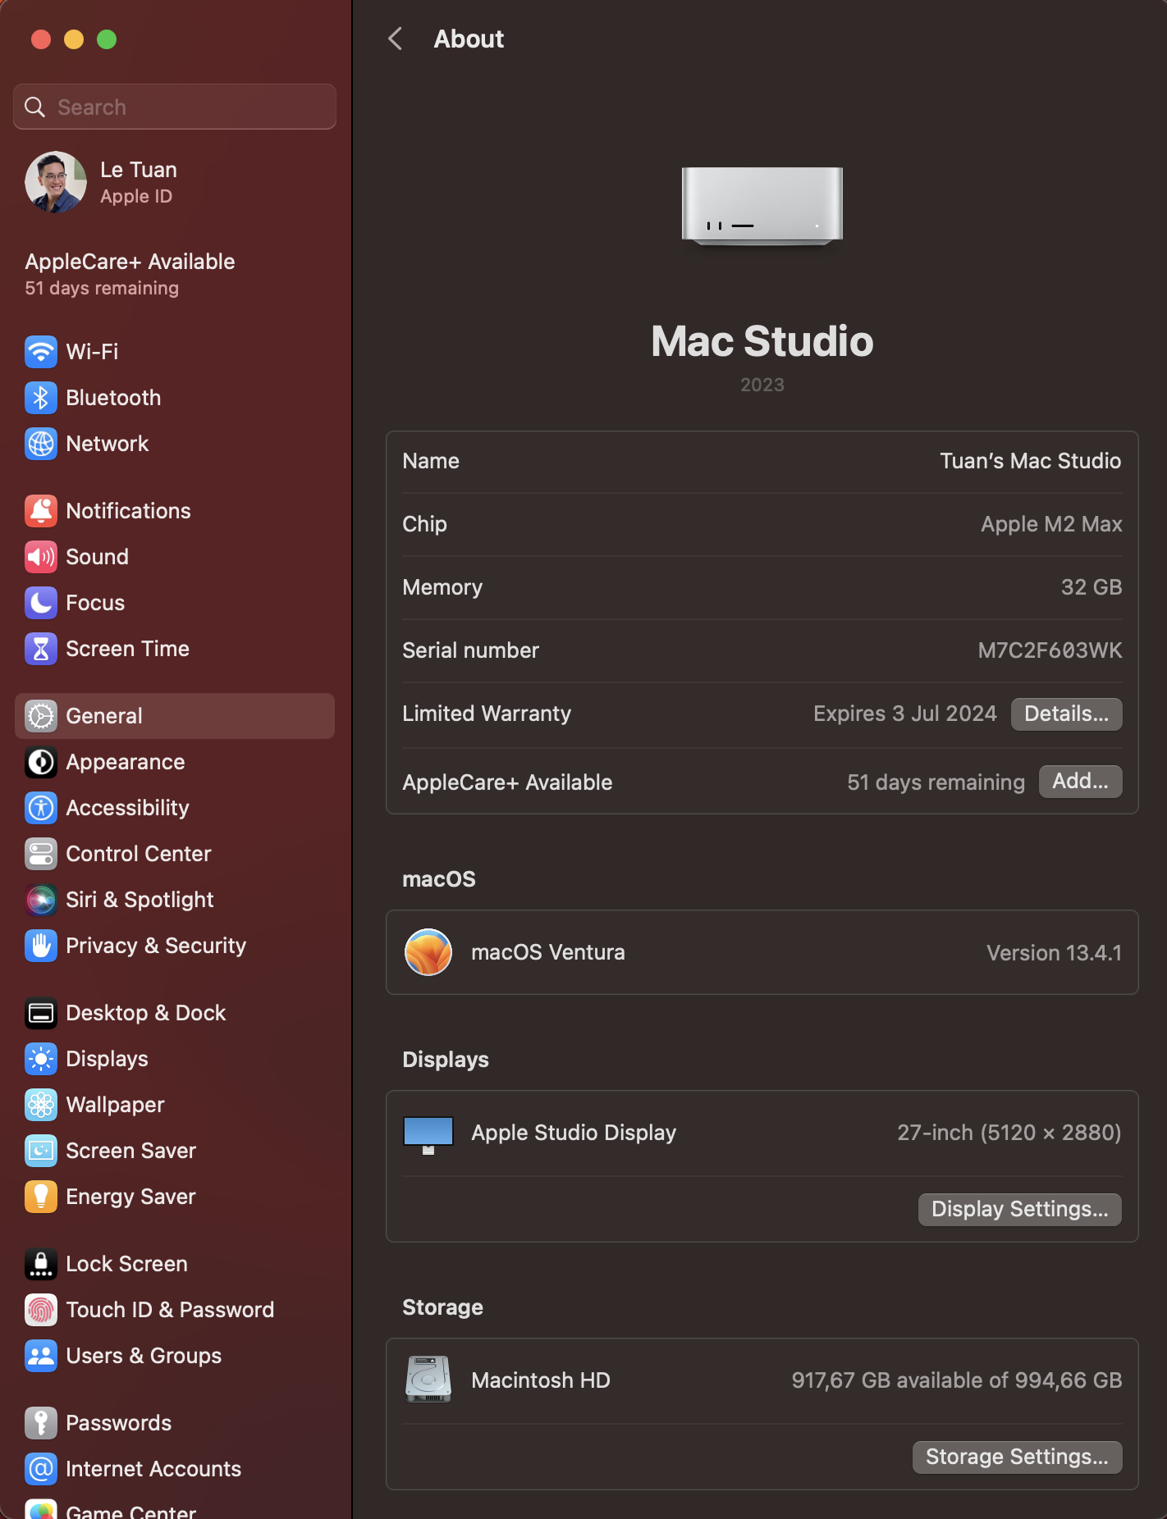Open the Displays sun icon
Screen dimensions: 1167x1519
click(41, 1059)
